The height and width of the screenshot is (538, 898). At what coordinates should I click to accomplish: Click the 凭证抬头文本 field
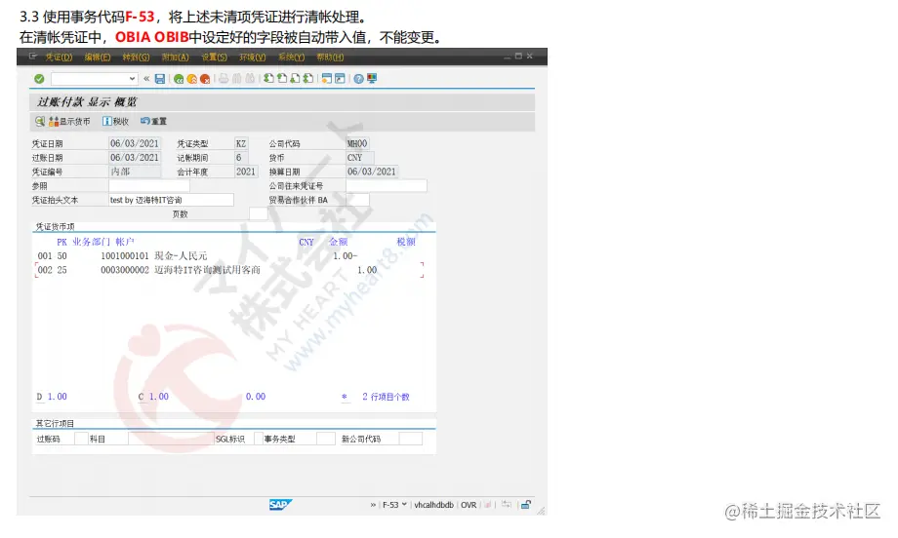[x=171, y=200]
